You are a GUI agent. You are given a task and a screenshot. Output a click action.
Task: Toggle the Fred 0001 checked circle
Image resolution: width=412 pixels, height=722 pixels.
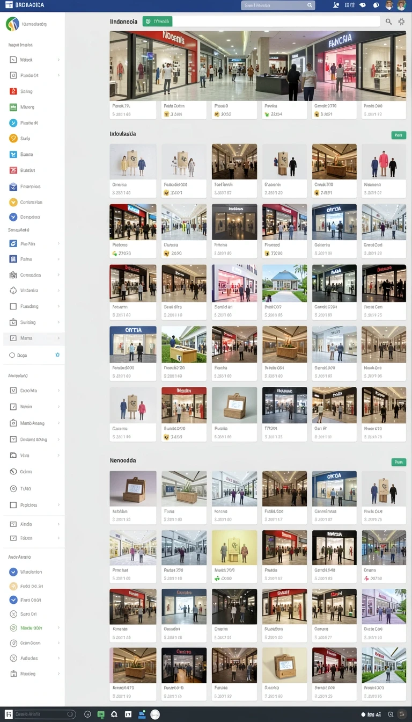point(13,600)
